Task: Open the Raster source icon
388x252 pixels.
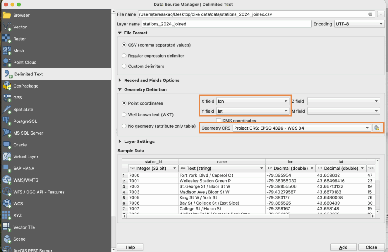Action: click(x=7, y=39)
